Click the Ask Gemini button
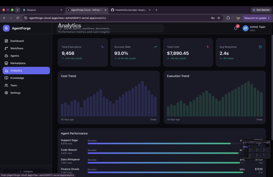The image size is (273, 177). click(x=261, y=10)
